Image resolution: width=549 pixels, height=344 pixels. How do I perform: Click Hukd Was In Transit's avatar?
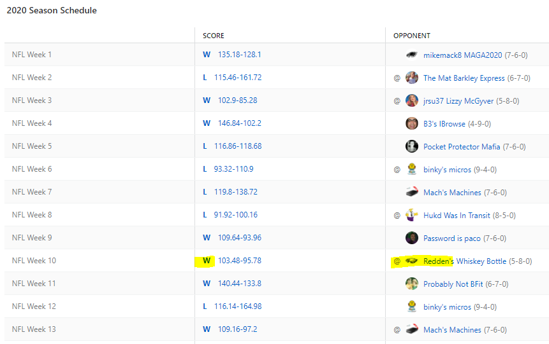(x=412, y=215)
